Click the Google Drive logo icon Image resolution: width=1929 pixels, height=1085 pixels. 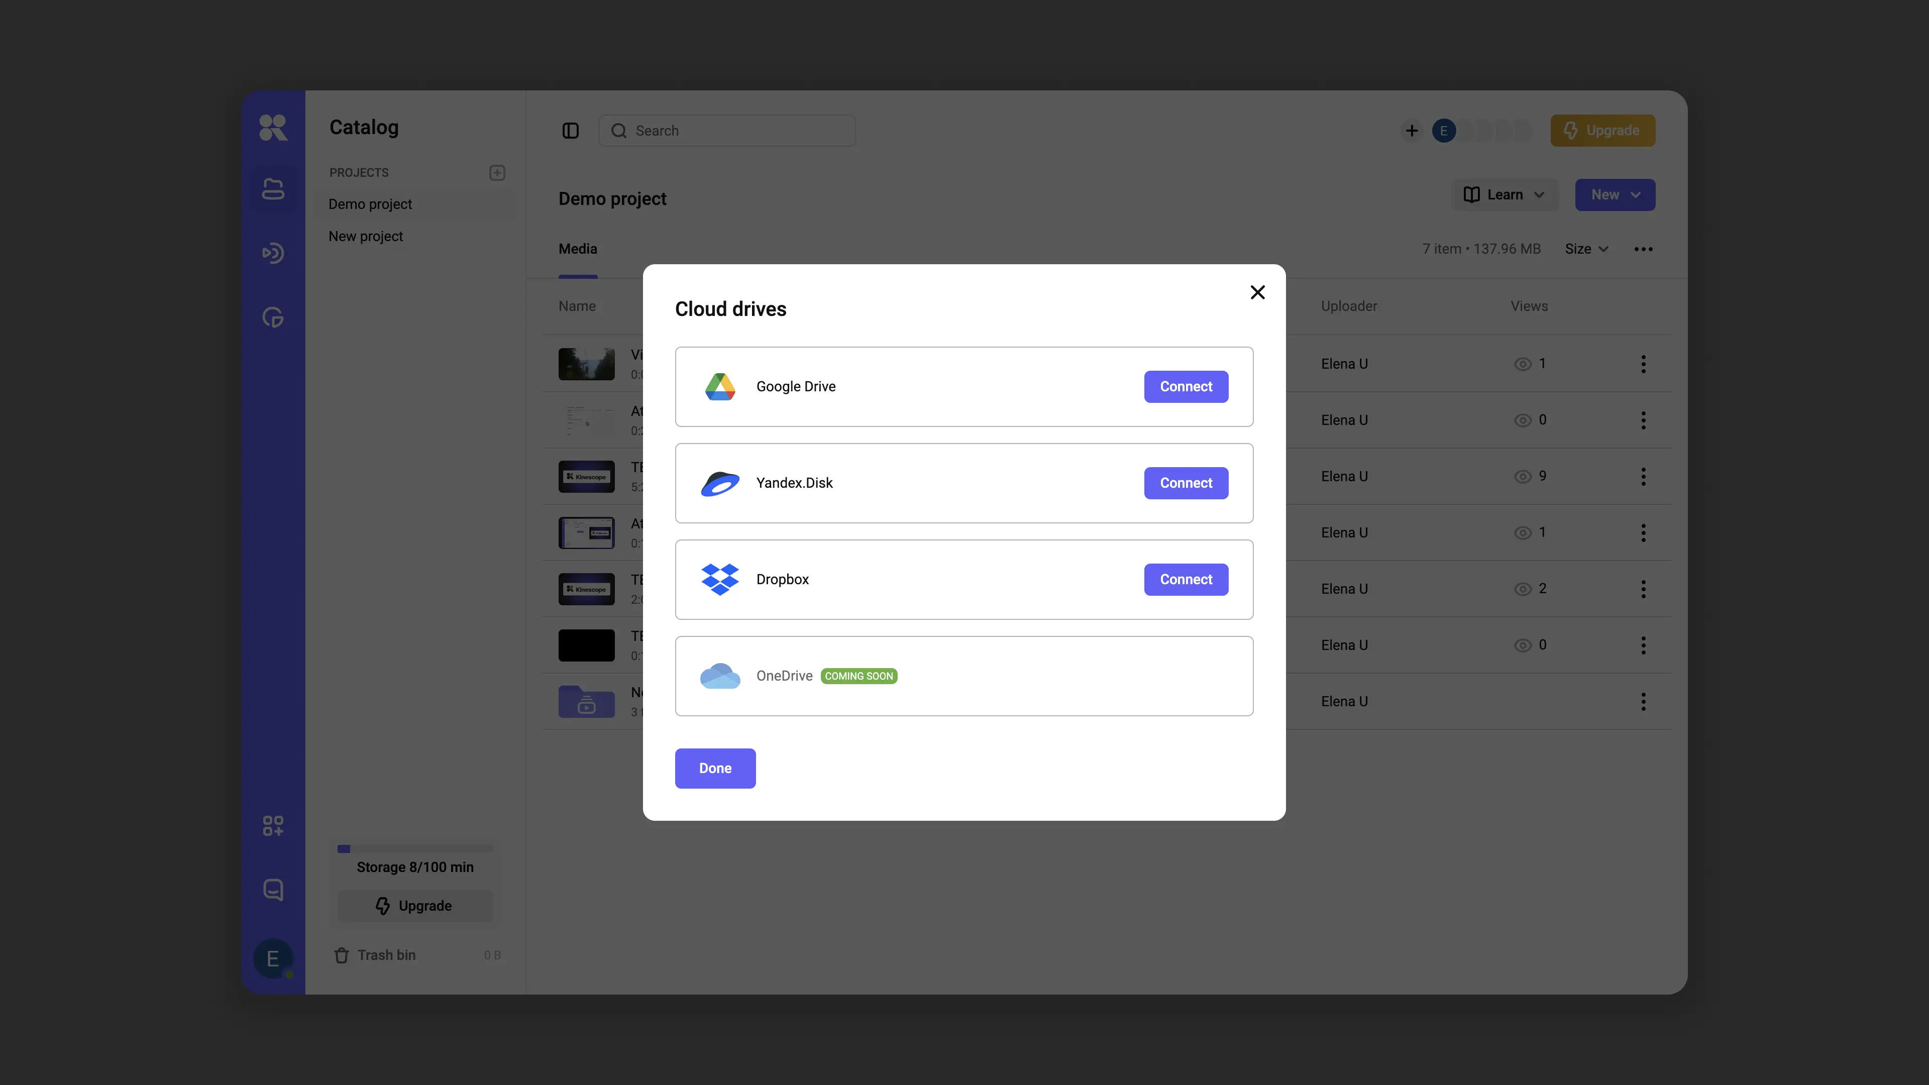[720, 386]
